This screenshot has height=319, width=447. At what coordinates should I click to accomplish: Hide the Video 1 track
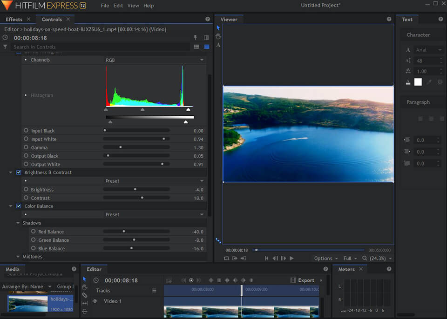coord(95,301)
